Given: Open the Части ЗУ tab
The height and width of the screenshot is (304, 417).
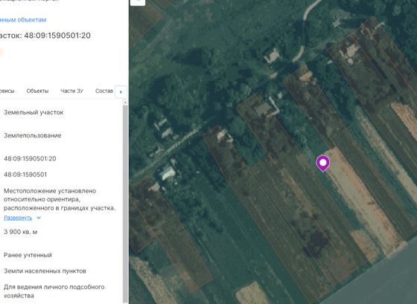Looking at the screenshot, I should [71, 91].
